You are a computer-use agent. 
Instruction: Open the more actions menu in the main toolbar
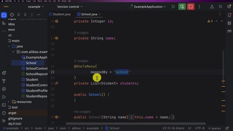pos(199,7)
